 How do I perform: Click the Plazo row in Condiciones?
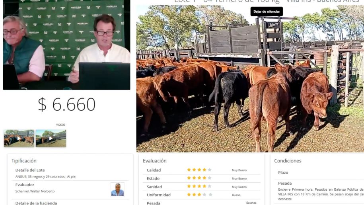(319, 173)
